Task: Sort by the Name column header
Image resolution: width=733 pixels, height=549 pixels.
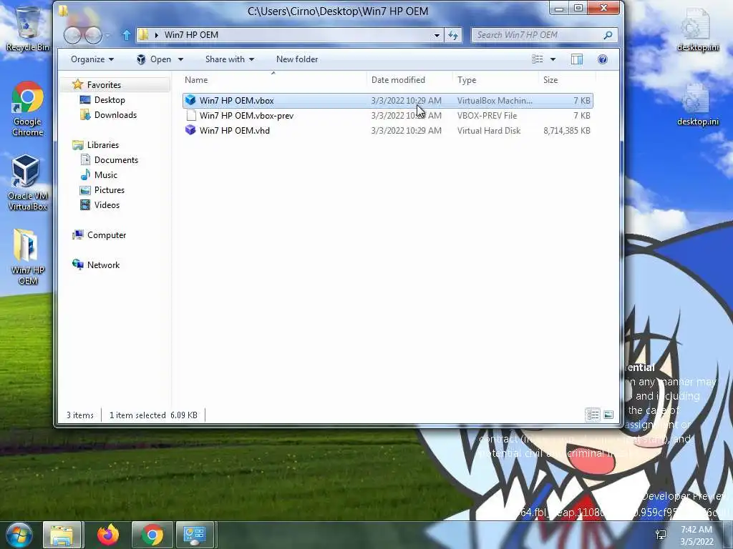Action: (273, 80)
